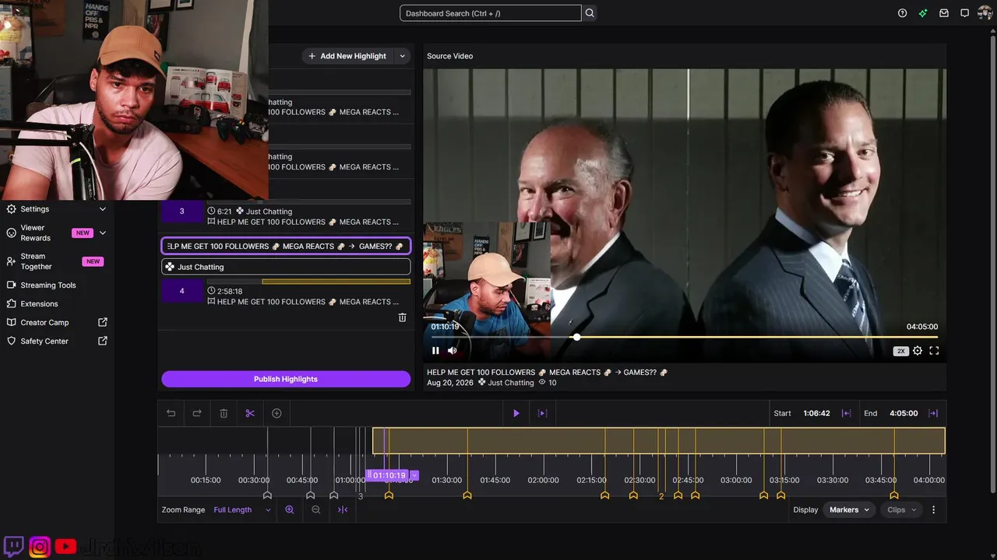Open Safety Center in sidebar
The image size is (997, 560).
coord(44,341)
